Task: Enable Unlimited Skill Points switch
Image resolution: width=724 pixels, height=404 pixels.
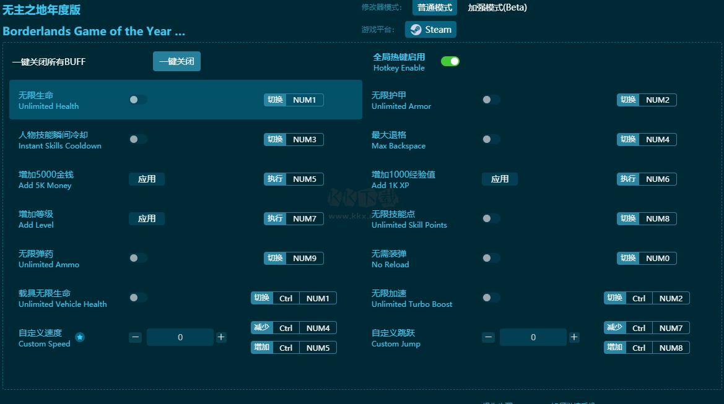Action: pos(491,218)
